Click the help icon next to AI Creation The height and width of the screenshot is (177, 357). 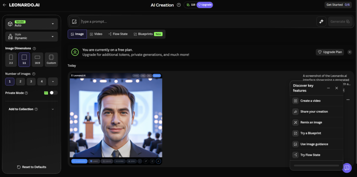pos(179,5)
